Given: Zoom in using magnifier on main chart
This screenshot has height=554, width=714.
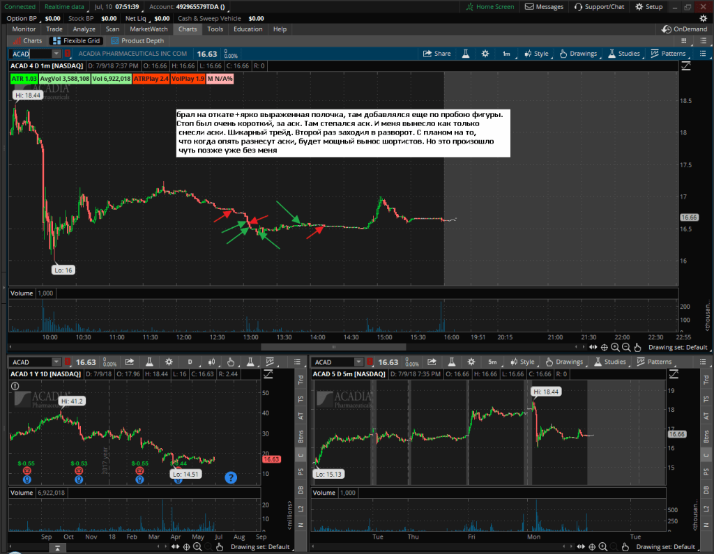Looking at the screenshot, I should click(614, 347).
